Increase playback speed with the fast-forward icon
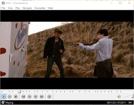134x105 pixels. click(x=36, y=96)
